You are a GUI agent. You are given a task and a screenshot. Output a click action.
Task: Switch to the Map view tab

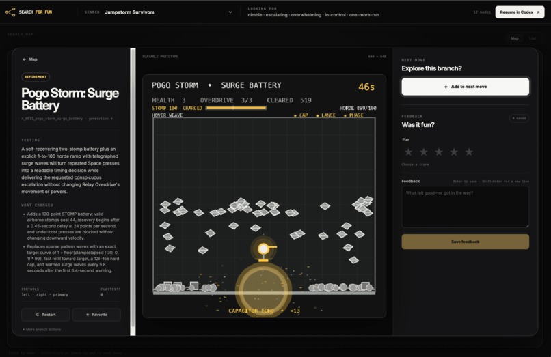pyautogui.click(x=514, y=38)
